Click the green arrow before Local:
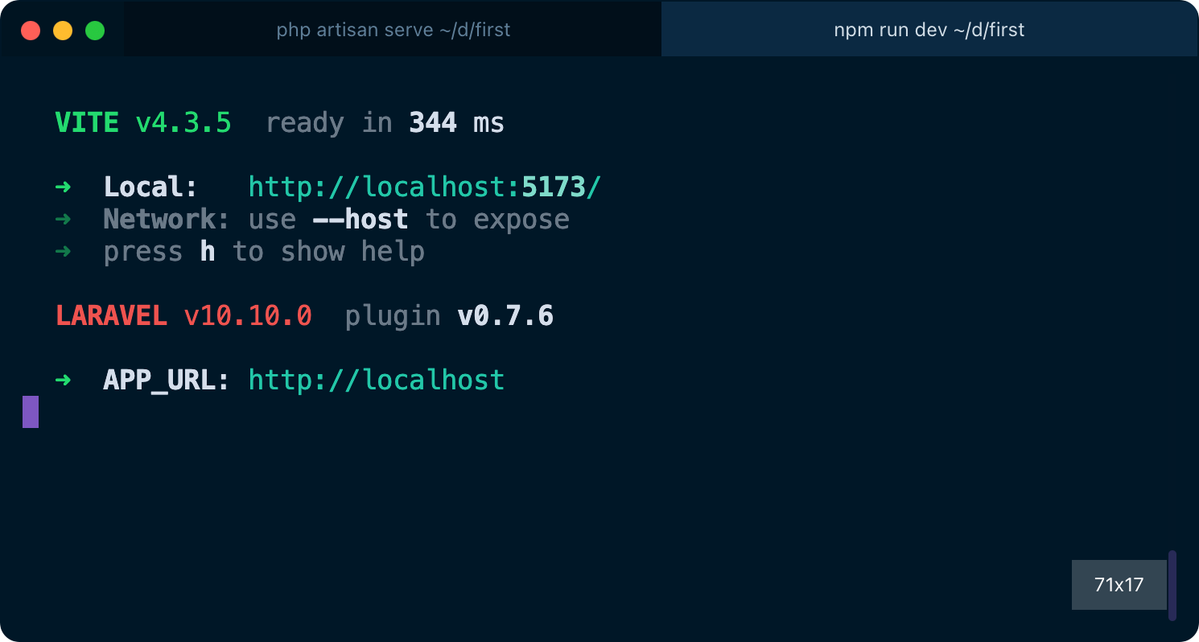 point(63,187)
